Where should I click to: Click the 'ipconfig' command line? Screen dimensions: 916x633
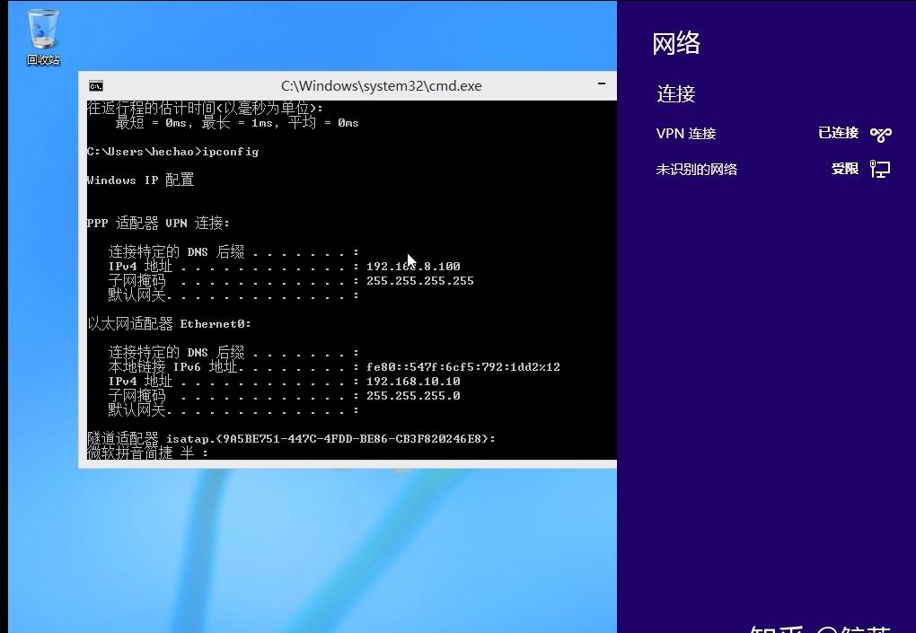pyautogui.click(x=173, y=152)
